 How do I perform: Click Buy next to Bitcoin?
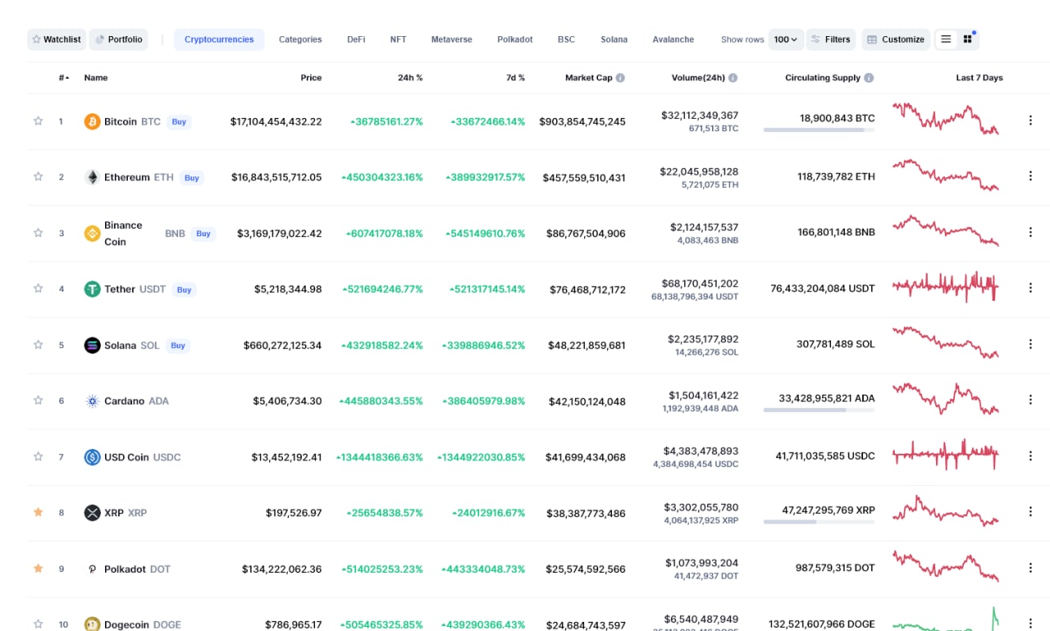179,121
